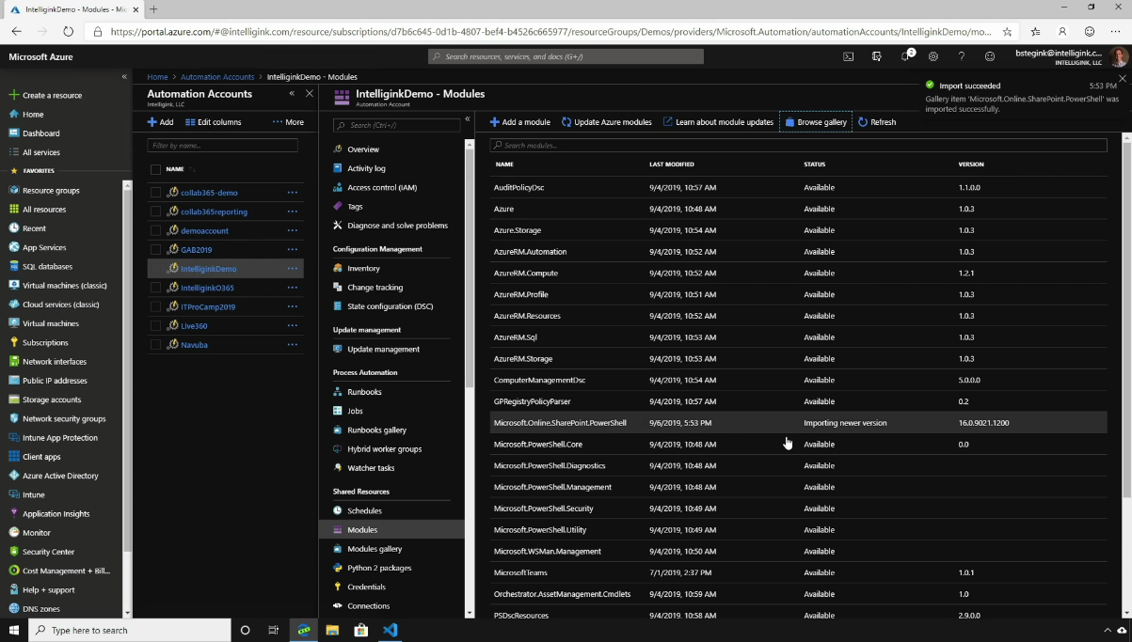Check the IntelliginkO365 account checkbox
The width and height of the screenshot is (1132, 642).
click(x=155, y=288)
